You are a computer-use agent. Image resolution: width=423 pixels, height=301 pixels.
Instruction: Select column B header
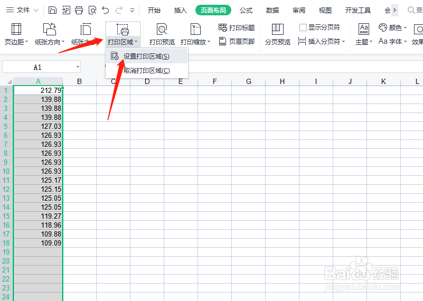tap(79, 81)
